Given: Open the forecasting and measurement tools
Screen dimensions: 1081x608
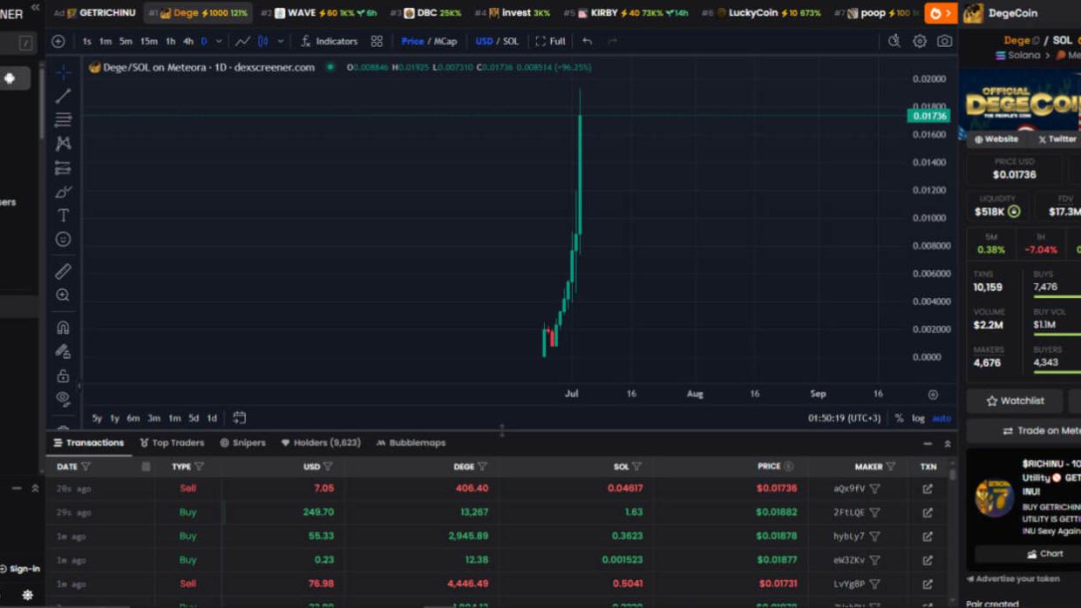Looking at the screenshot, I should pyautogui.click(x=63, y=167).
